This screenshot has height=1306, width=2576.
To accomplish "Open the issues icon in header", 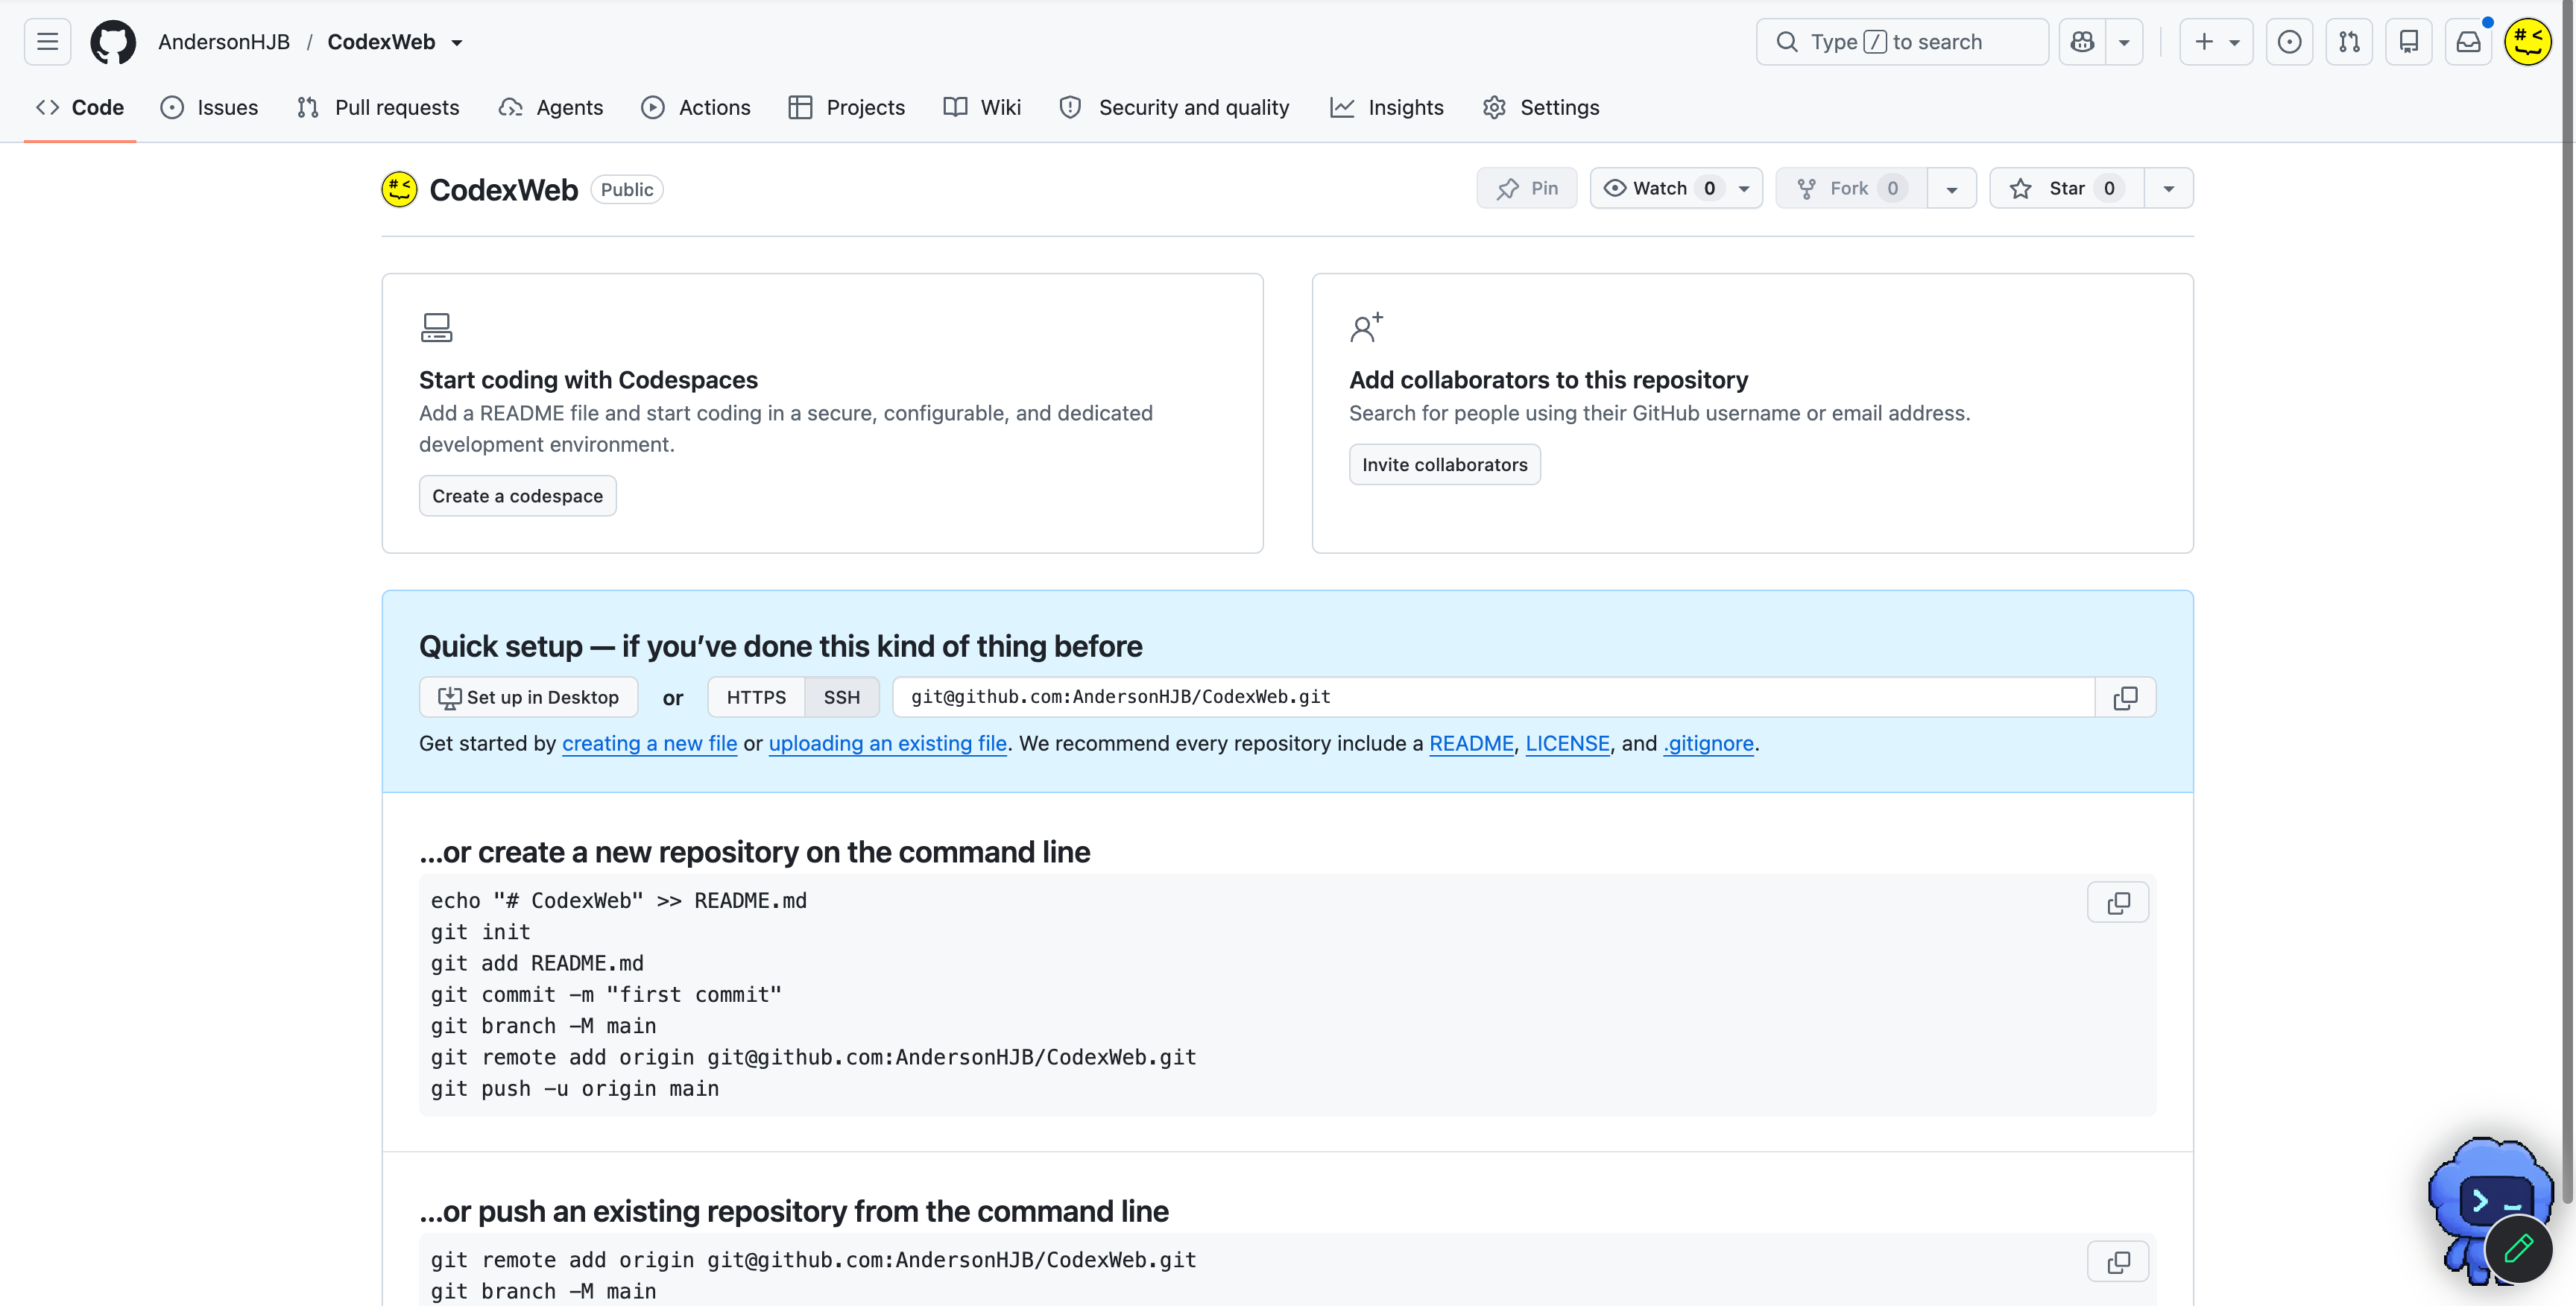I will tap(2289, 42).
